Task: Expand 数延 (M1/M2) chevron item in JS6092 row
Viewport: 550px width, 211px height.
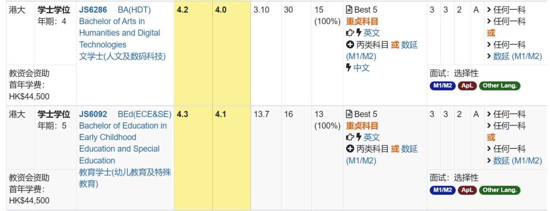Action: 514,161
